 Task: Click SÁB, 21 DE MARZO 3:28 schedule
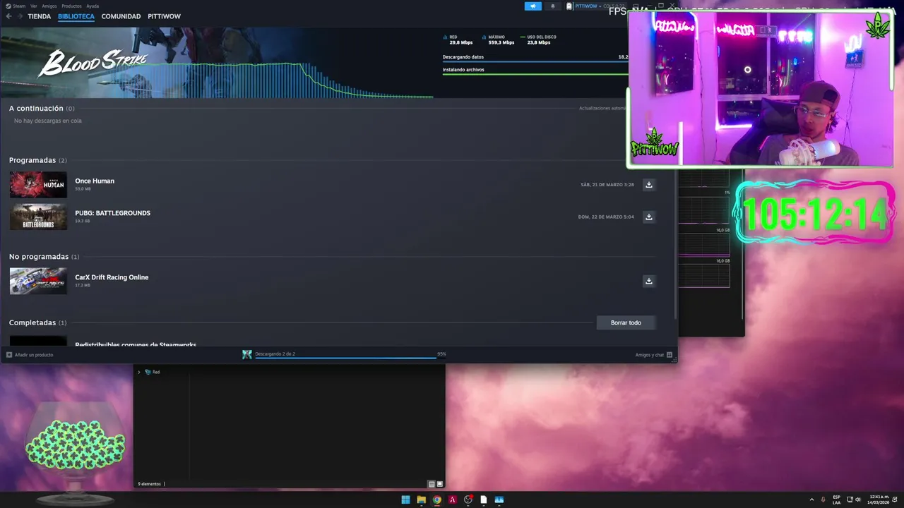[607, 185]
